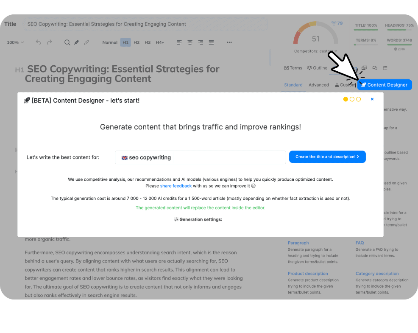This screenshot has width=418, height=333.
Task: Switch to the Advanced tab
Action: point(318,84)
